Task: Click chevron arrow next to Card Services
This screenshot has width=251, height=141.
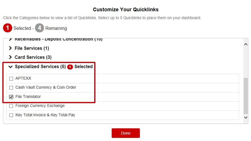Action: click(11, 57)
